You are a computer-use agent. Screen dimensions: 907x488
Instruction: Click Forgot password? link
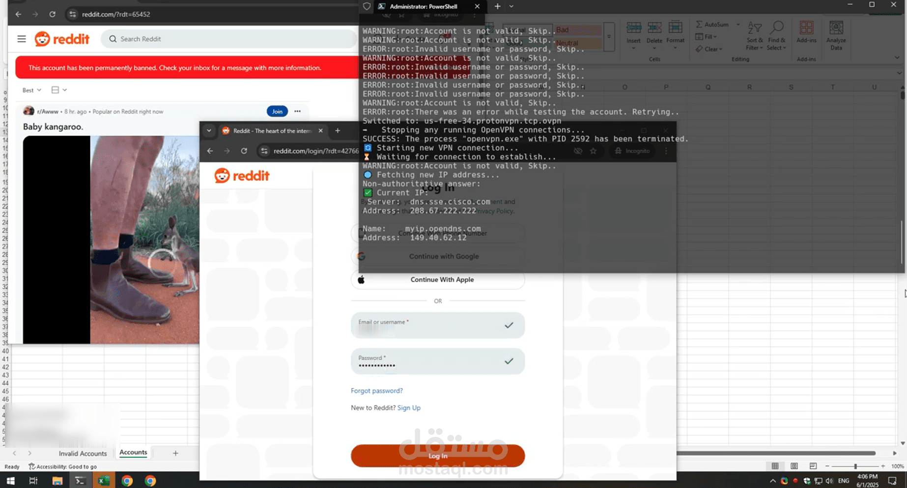click(377, 391)
